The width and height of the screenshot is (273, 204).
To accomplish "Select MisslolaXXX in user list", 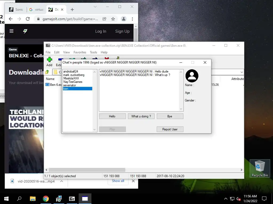I will click(x=78, y=78).
